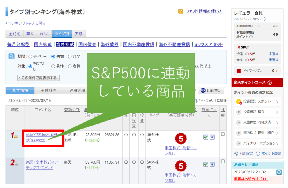Image resolution: width=288 pixels, height=188 pixels.
Task: Click the favorite check icon for eMAXIS row
Action: [206, 137]
